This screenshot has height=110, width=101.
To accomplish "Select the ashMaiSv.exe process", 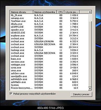I will click(x=45, y=82).
